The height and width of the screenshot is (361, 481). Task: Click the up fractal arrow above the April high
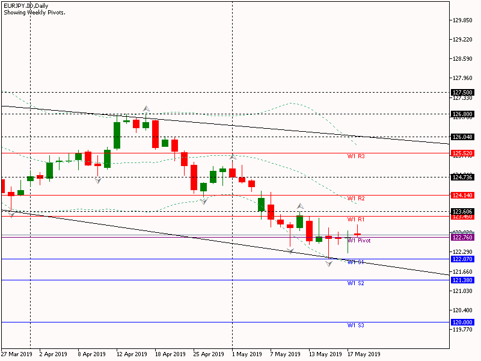tap(146, 108)
